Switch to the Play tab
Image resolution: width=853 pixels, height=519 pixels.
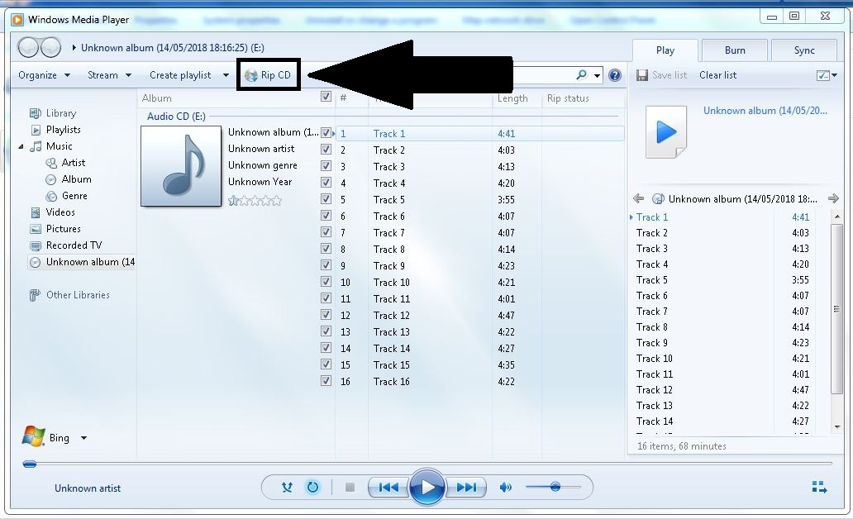(x=665, y=50)
